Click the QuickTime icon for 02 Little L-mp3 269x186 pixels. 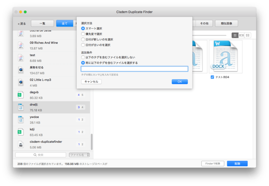coord(21,82)
